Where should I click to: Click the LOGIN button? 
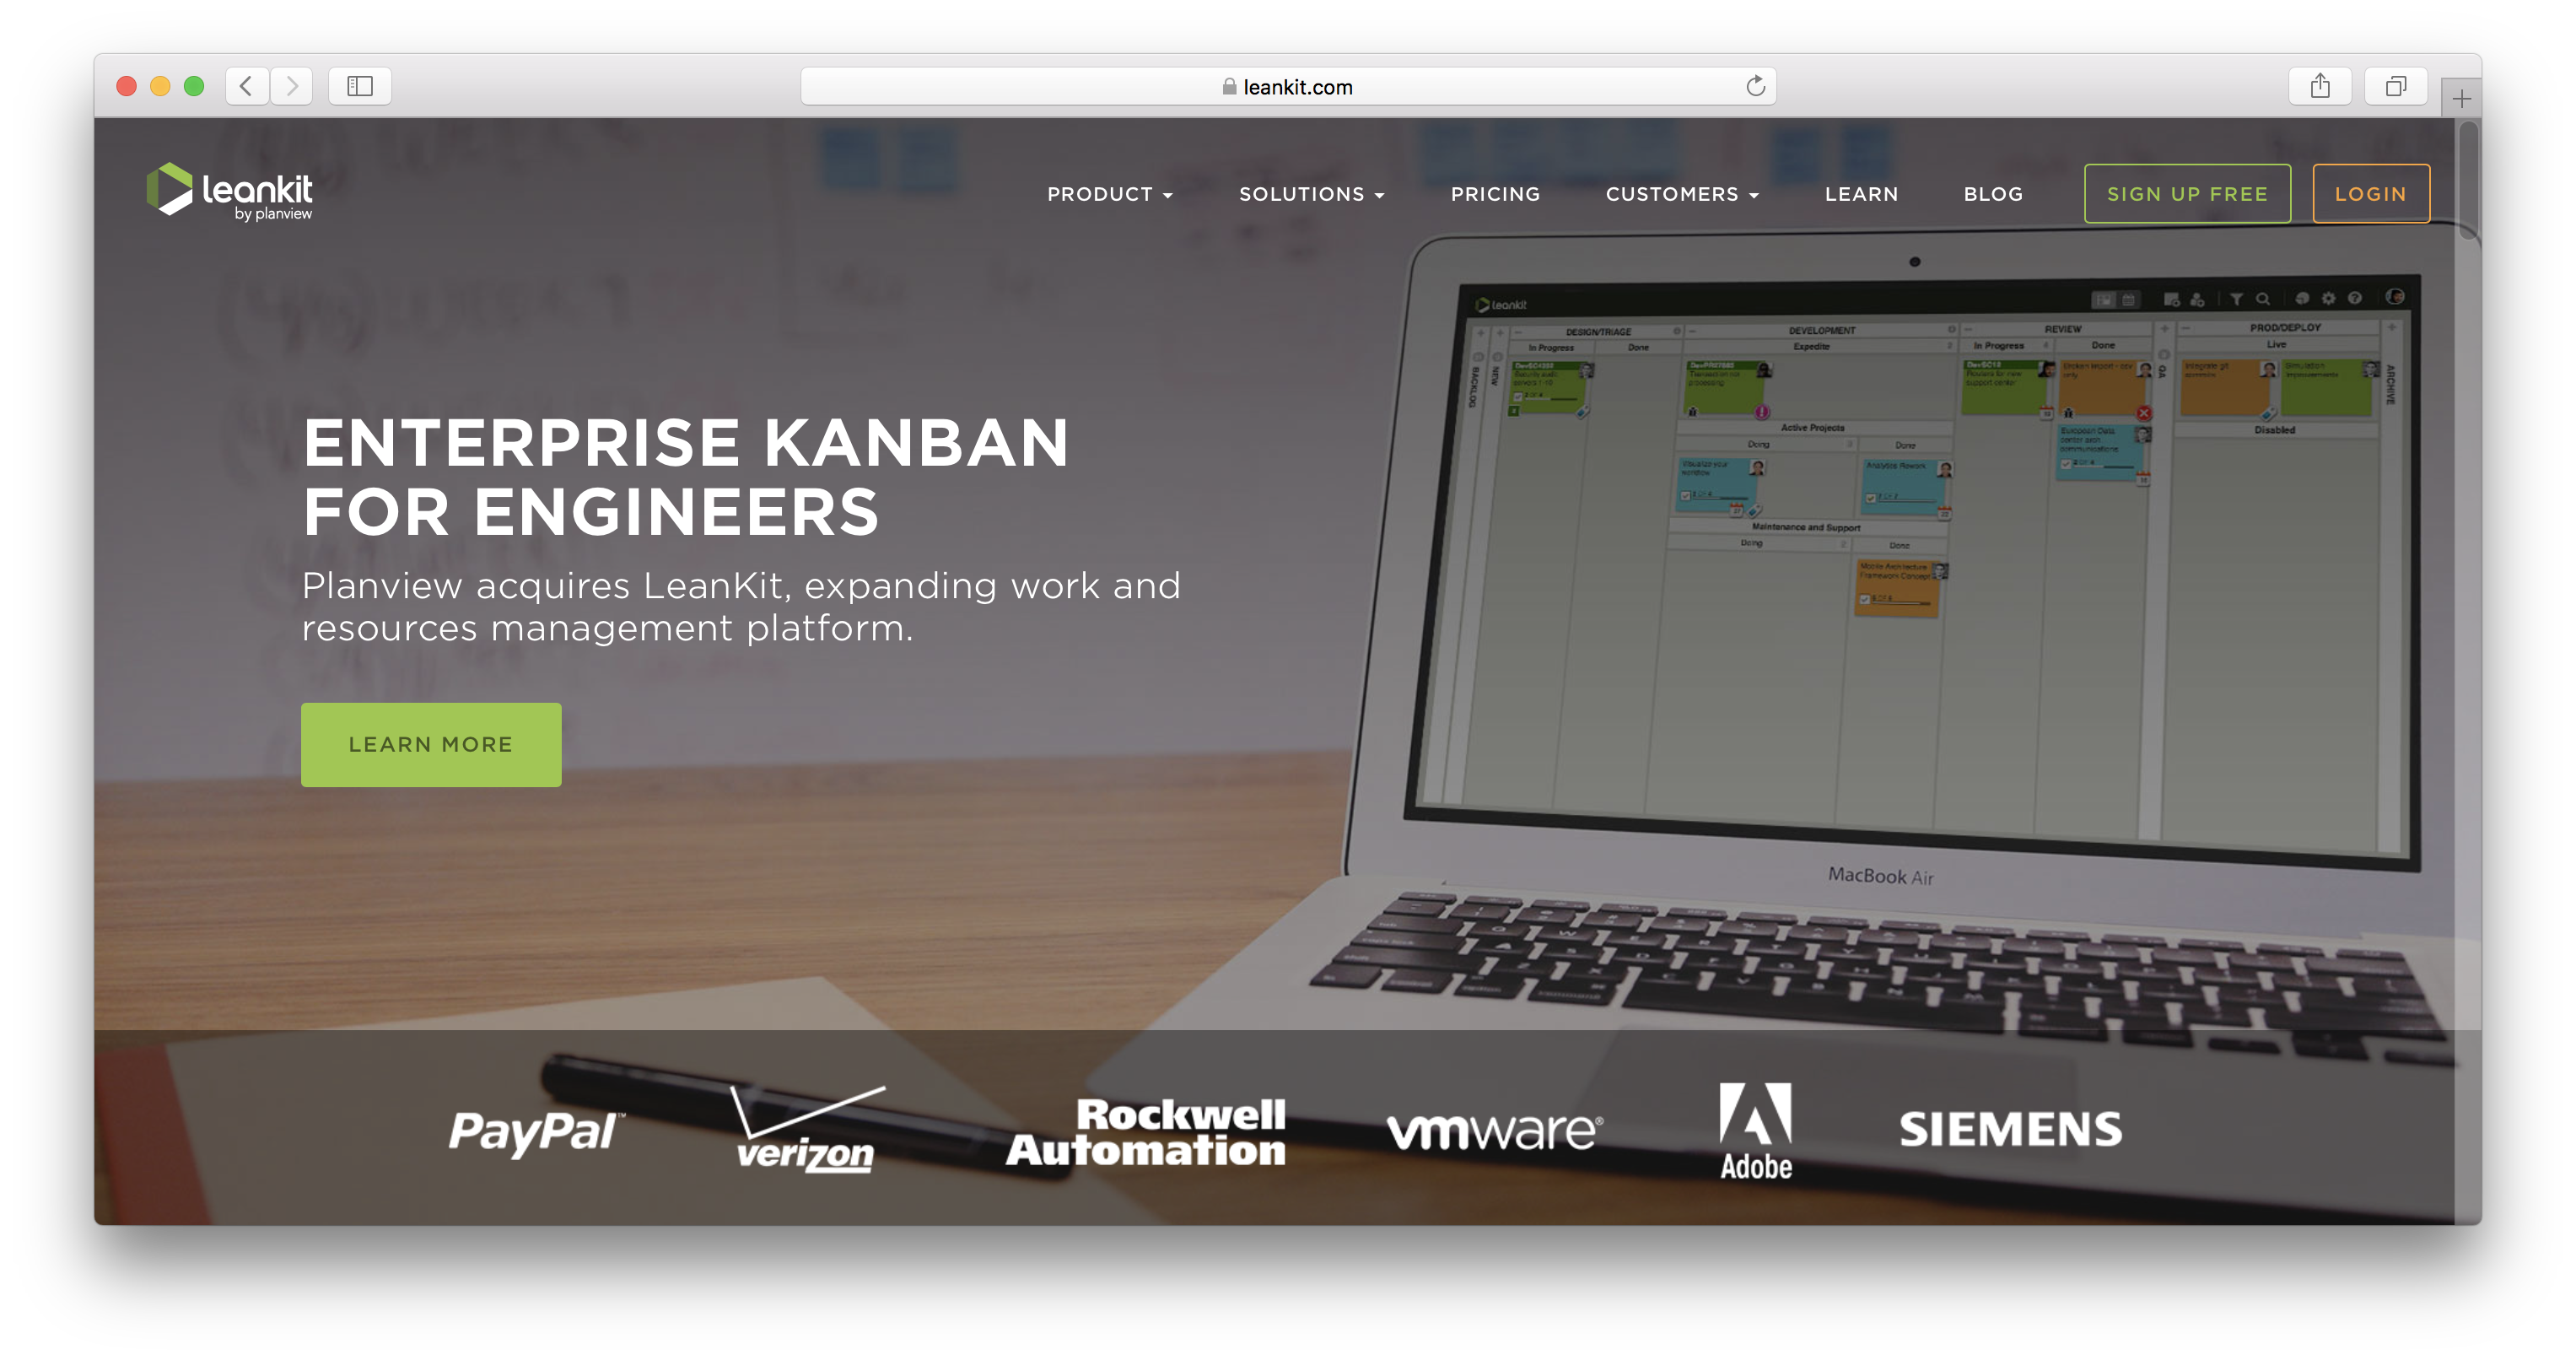2370,192
